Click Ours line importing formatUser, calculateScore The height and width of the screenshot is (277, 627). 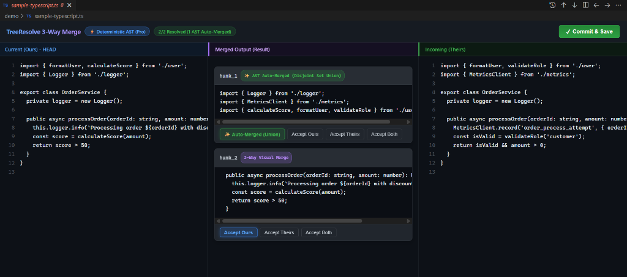[x=103, y=65]
